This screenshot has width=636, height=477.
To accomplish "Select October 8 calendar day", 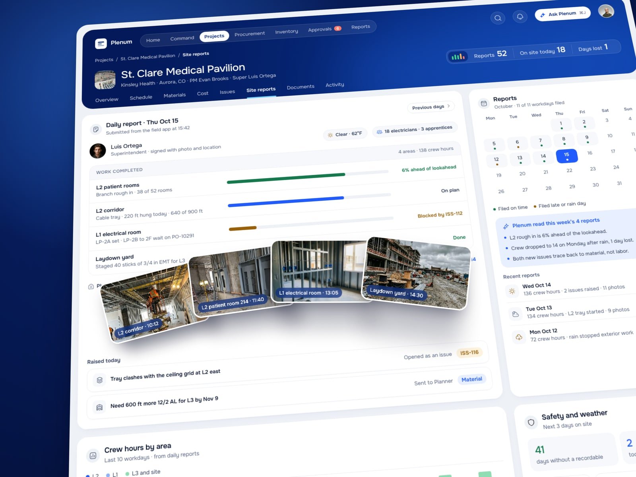I will (564, 140).
